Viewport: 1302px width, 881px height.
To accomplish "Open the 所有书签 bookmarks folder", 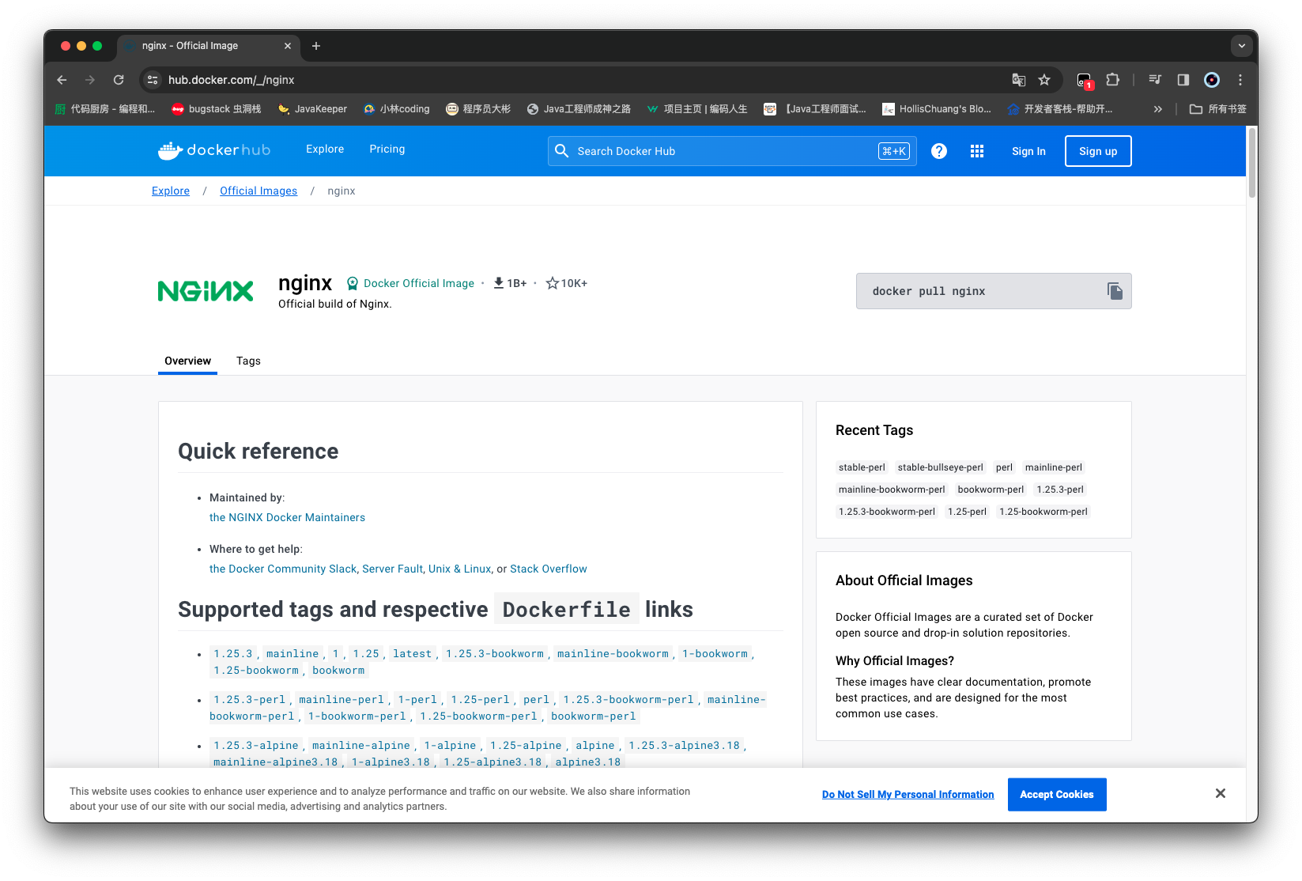I will (1218, 109).
